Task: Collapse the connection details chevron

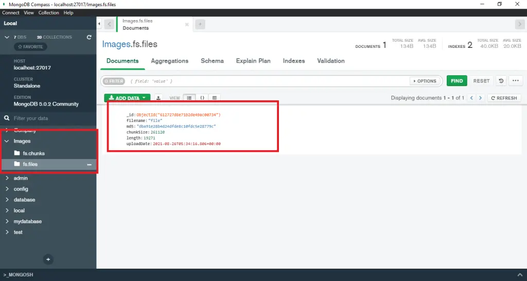Action: (x=7, y=37)
